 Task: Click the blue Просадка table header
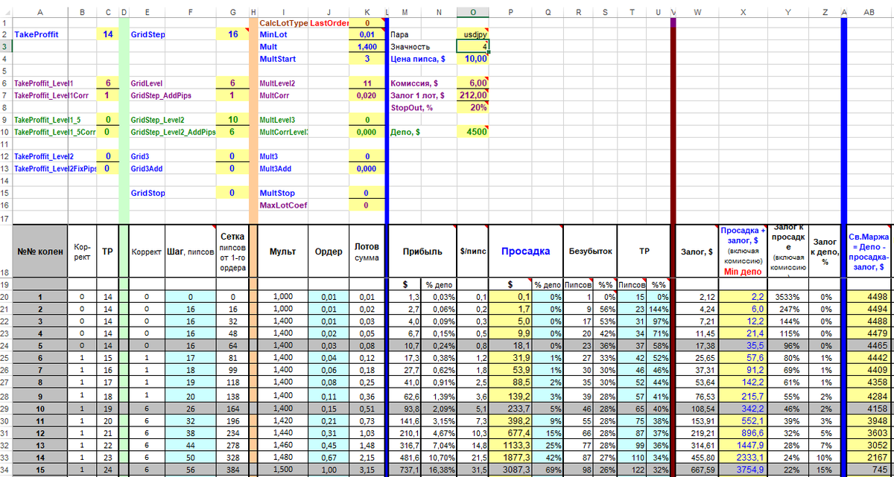pos(525,251)
